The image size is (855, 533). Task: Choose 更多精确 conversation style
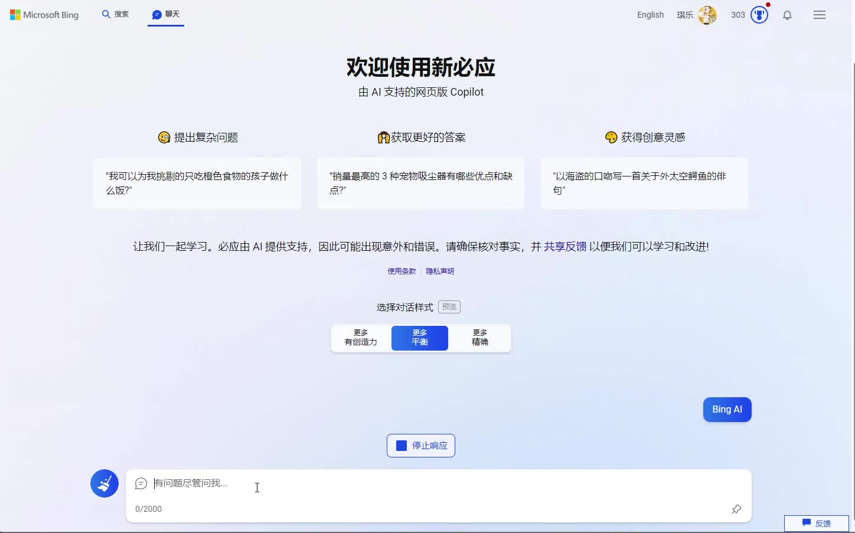coord(480,338)
